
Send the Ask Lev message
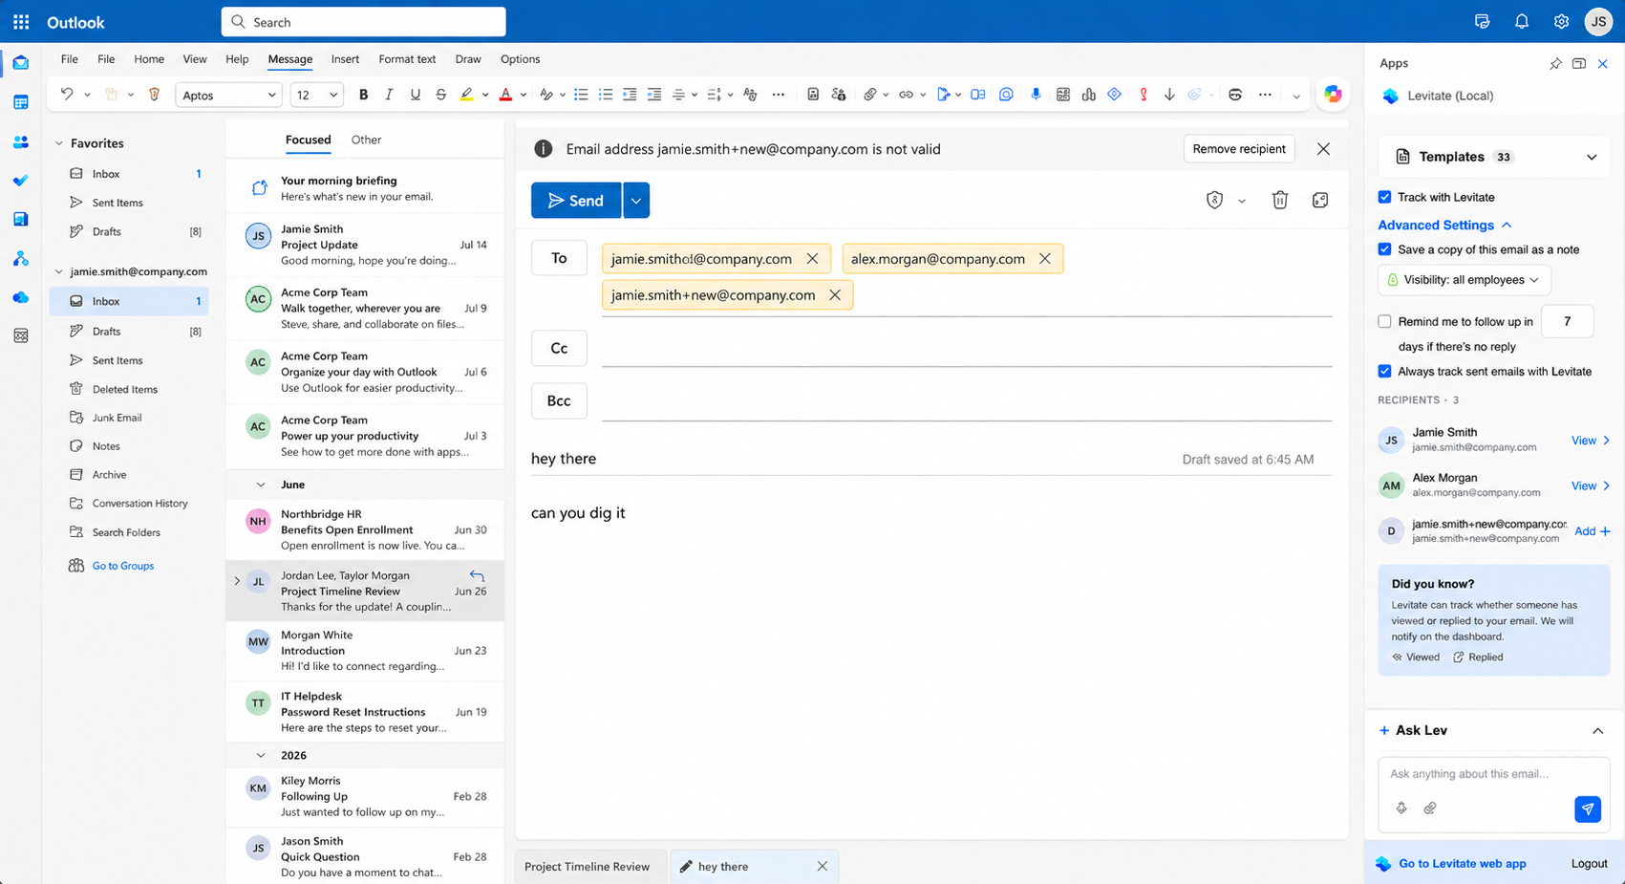tap(1588, 809)
